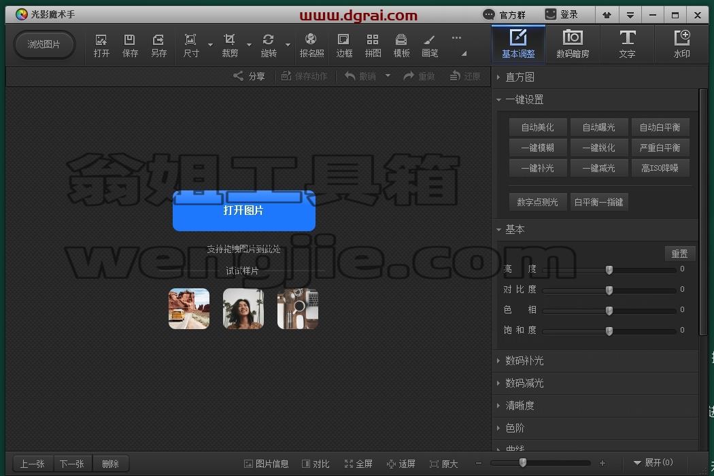This screenshot has width=714, height=476.
Task: Click the blue 打开图片 button
Action: [x=244, y=210]
